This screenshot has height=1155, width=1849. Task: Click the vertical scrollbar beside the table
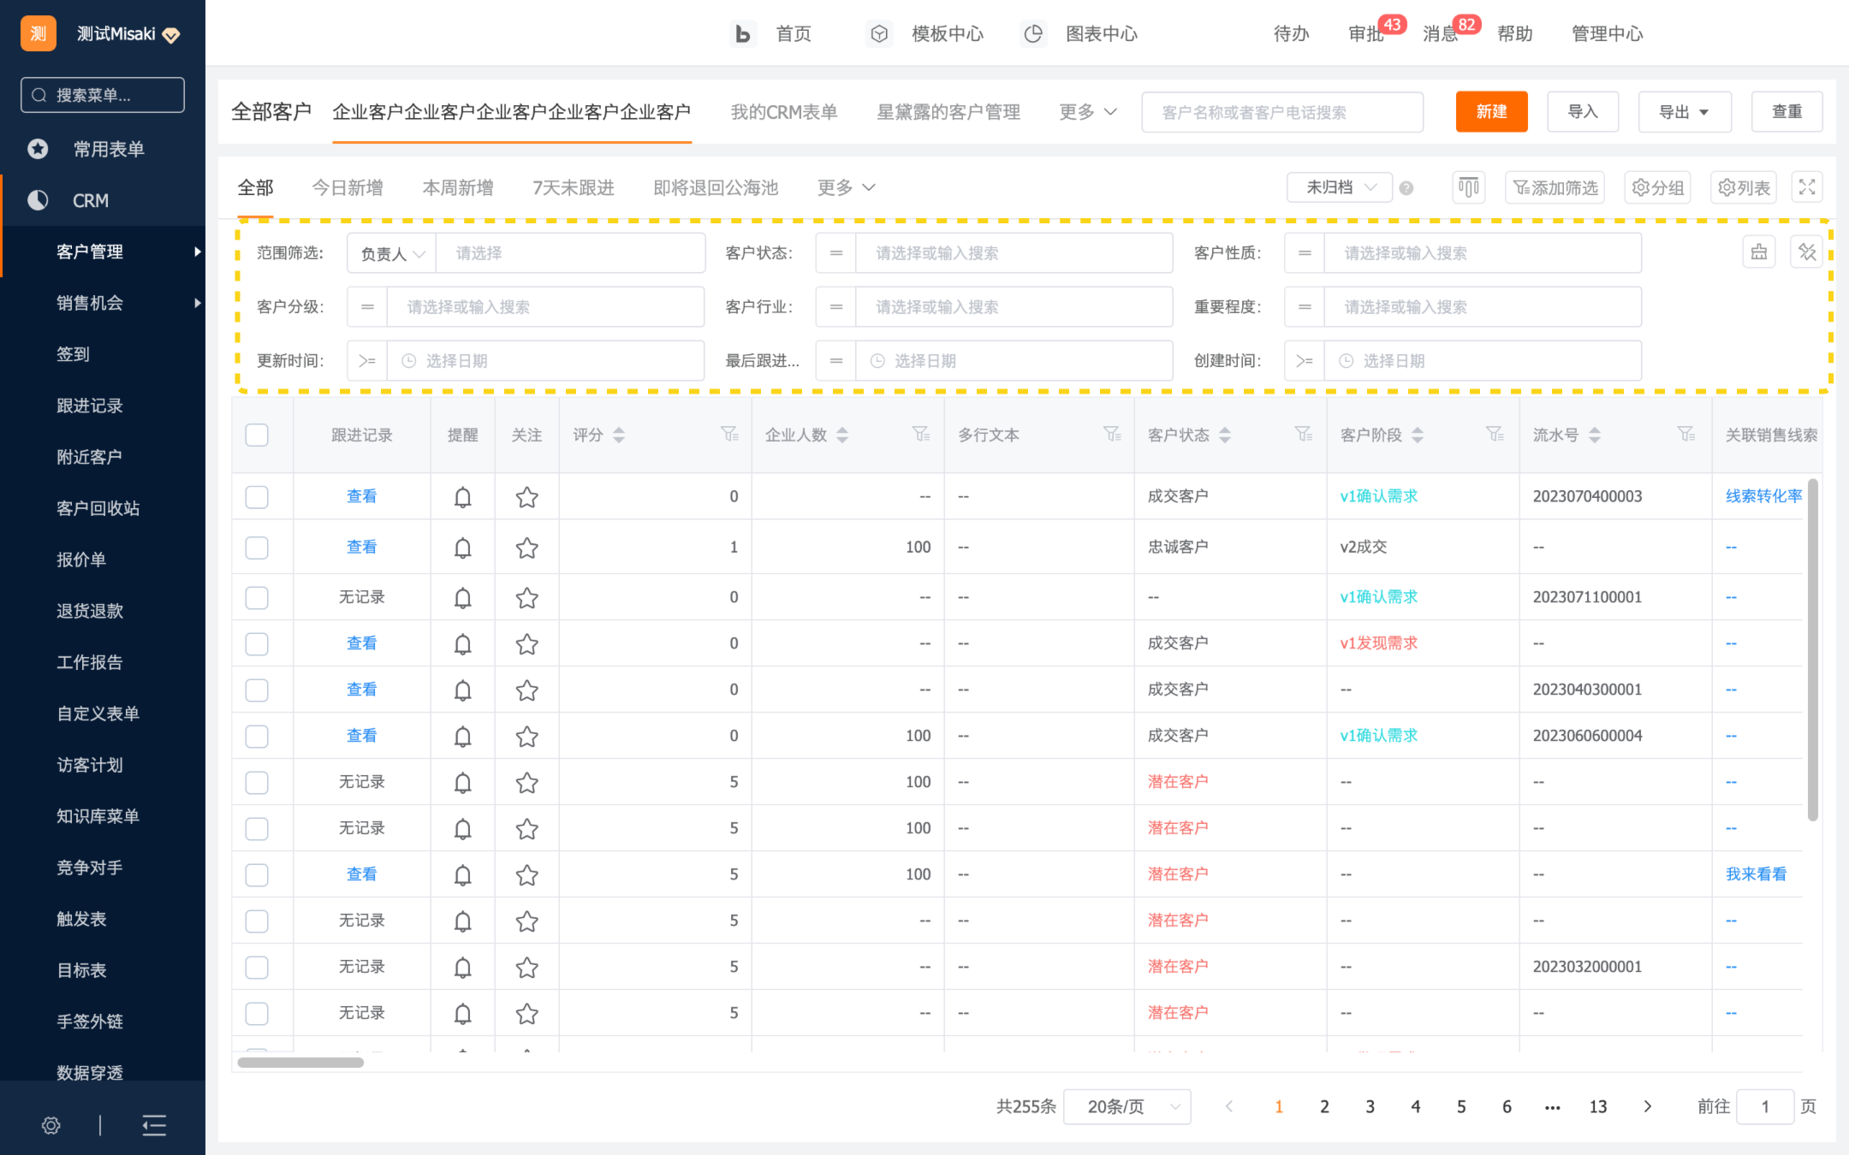[1813, 650]
